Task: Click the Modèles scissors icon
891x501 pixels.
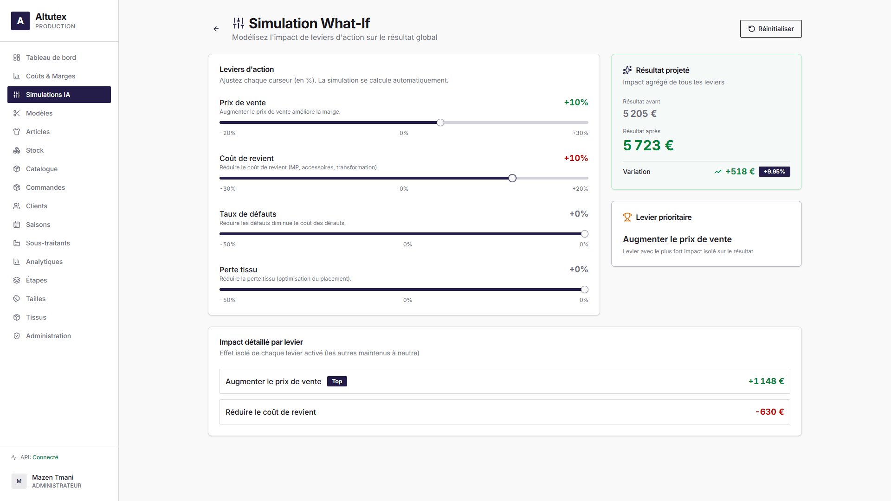Action: click(x=17, y=113)
